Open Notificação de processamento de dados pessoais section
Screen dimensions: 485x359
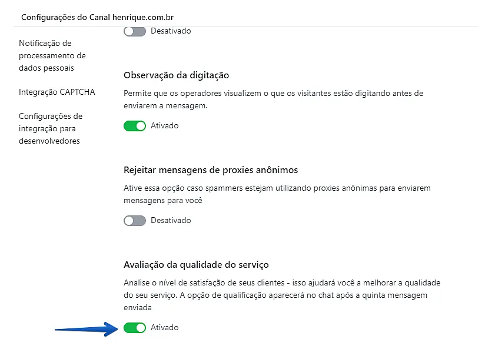coord(52,55)
